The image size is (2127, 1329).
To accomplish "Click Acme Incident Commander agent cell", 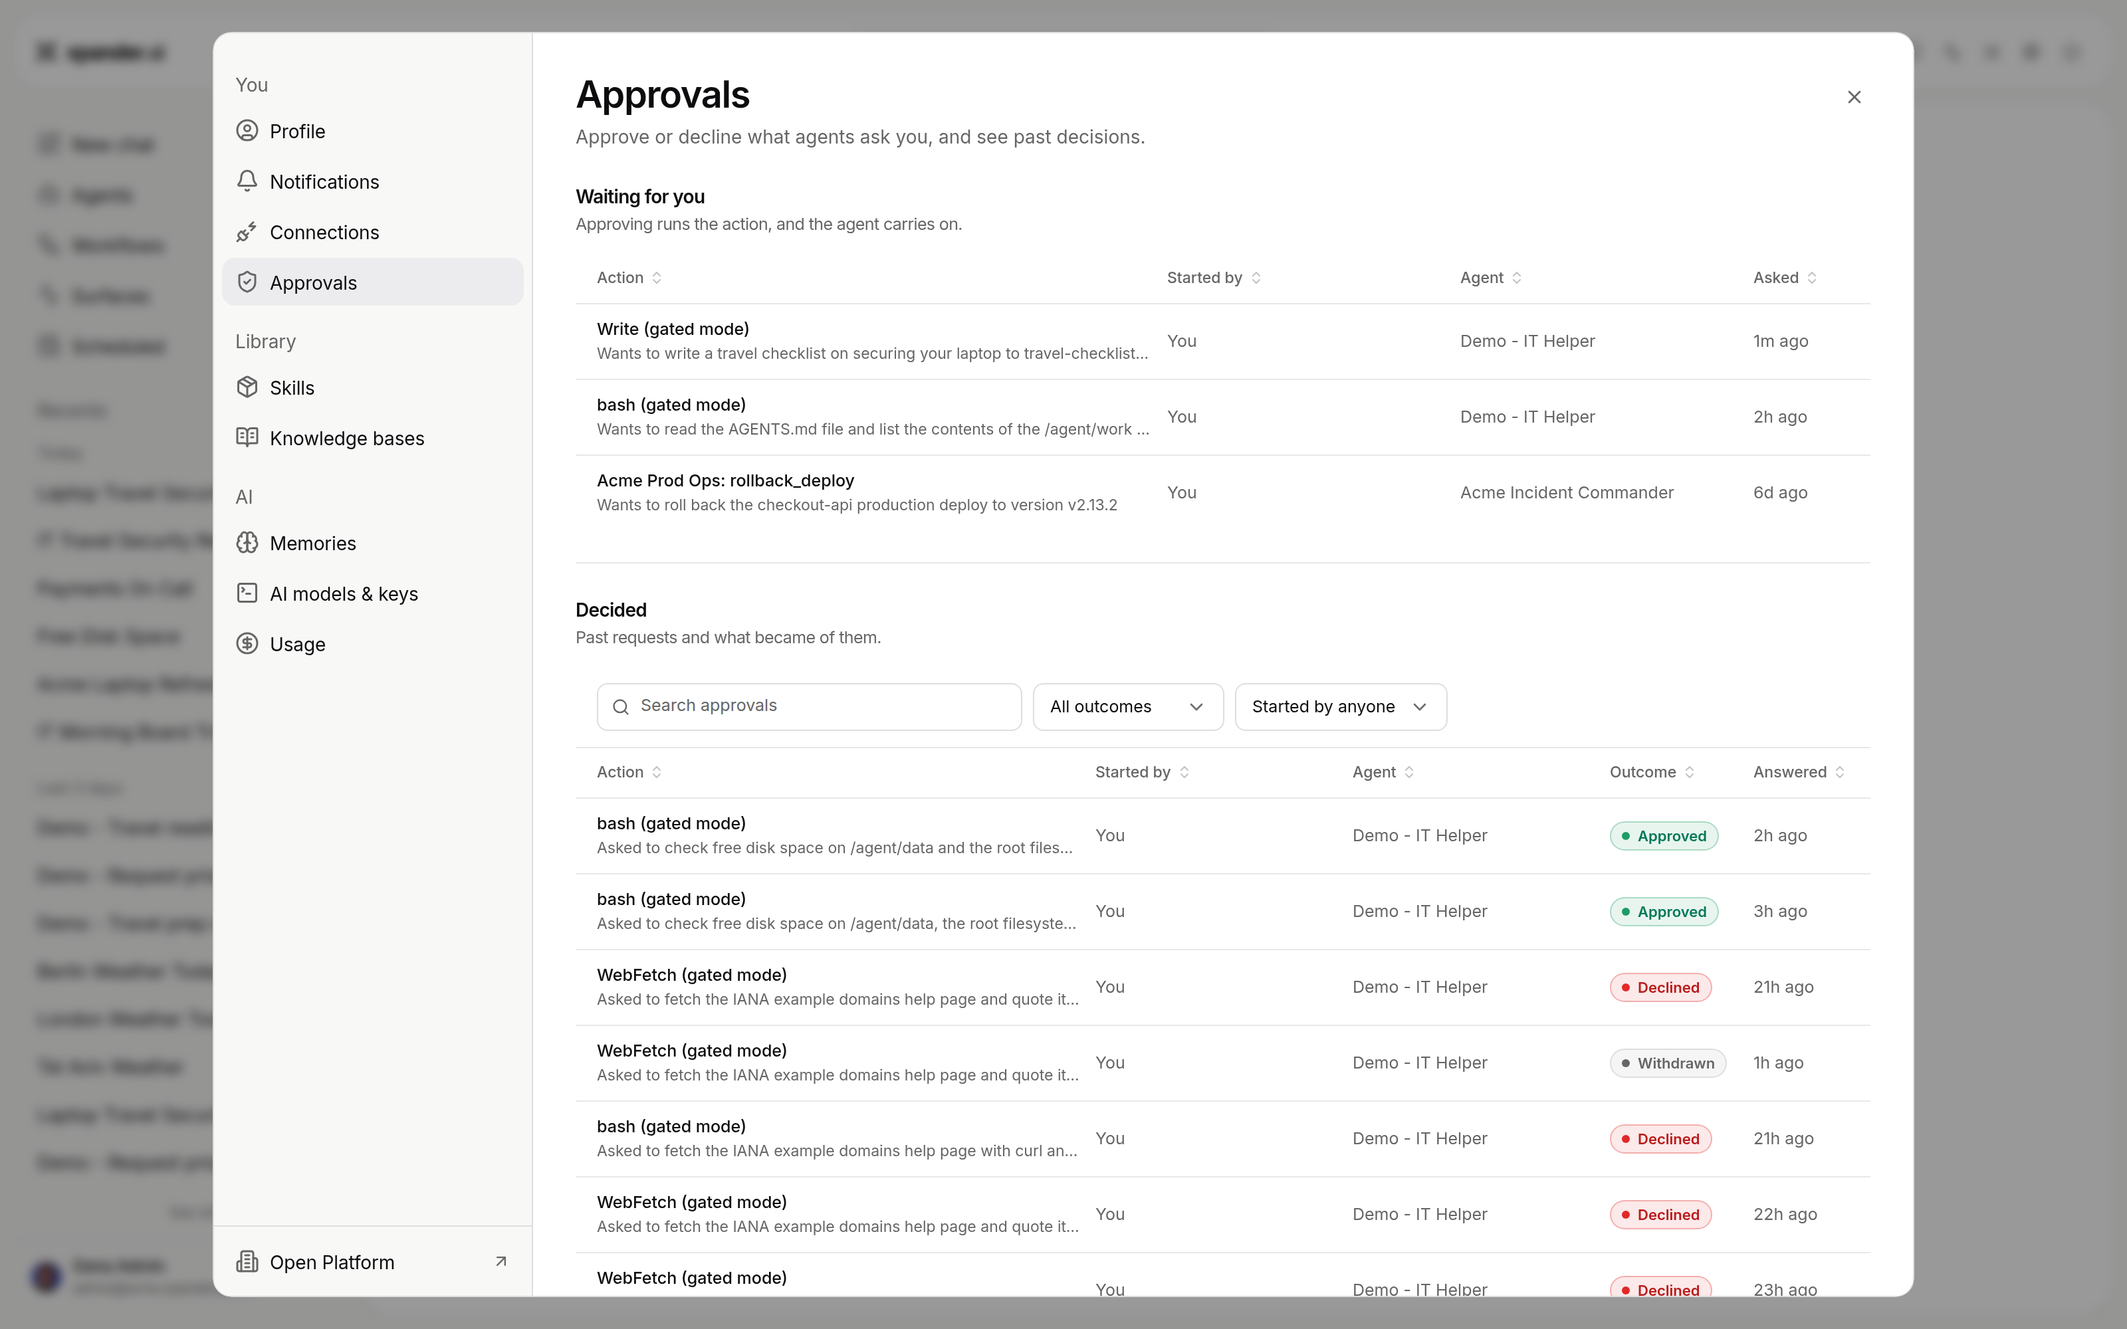I will 1567,492.
